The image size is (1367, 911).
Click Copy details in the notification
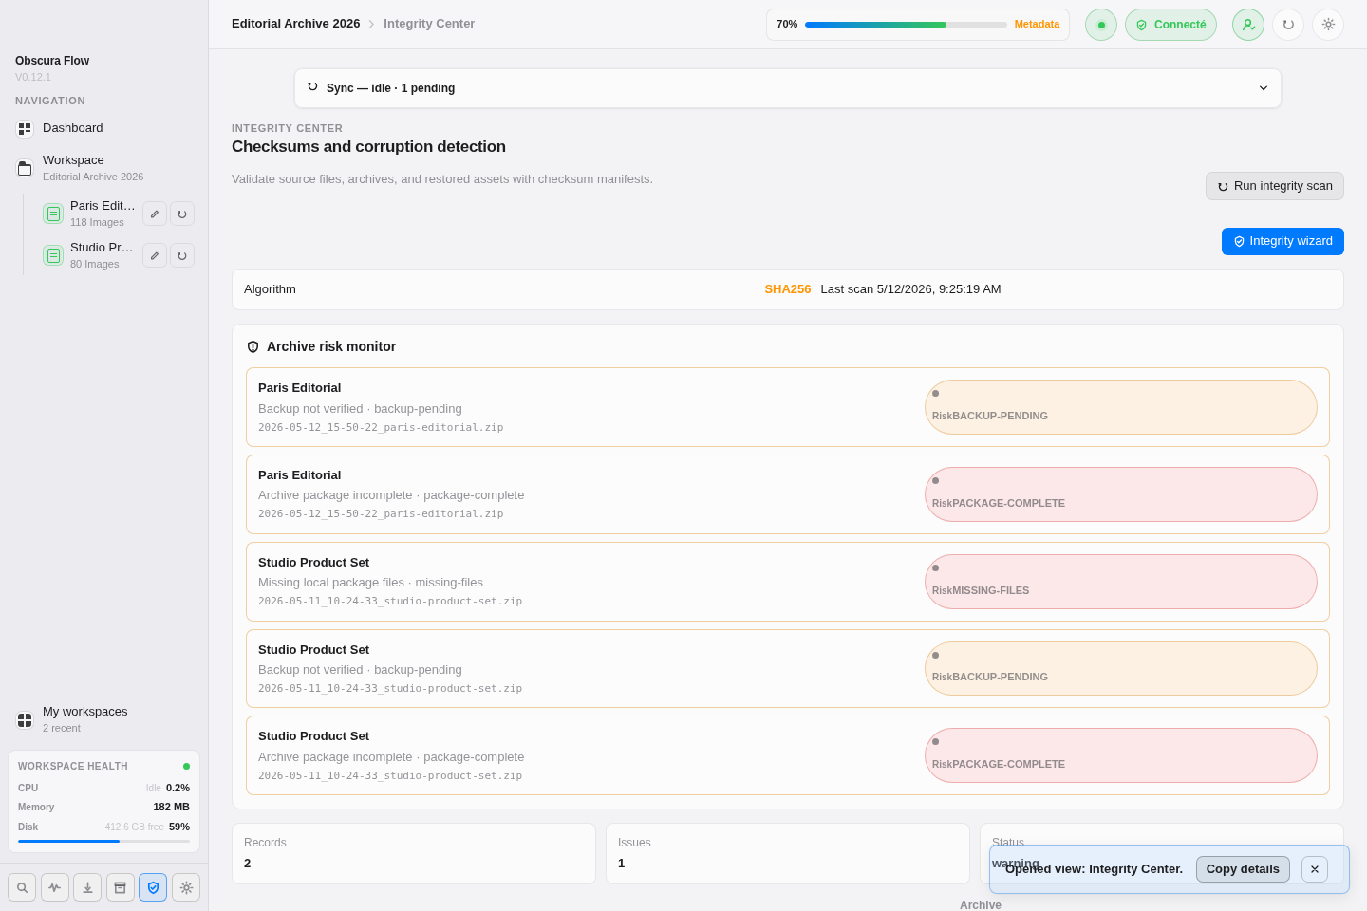pyautogui.click(x=1243, y=869)
